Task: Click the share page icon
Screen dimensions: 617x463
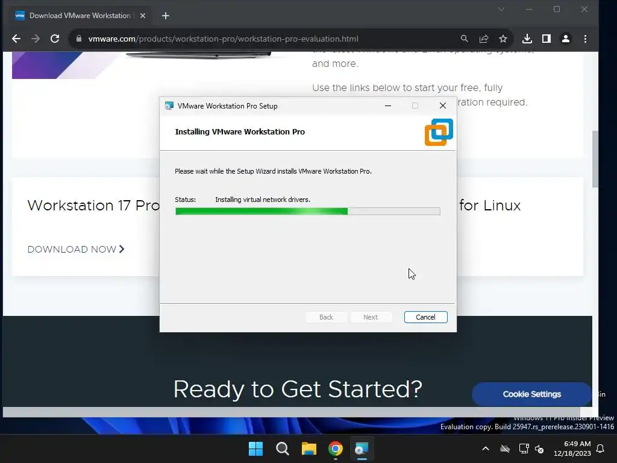Action: click(x=484, y=39)
